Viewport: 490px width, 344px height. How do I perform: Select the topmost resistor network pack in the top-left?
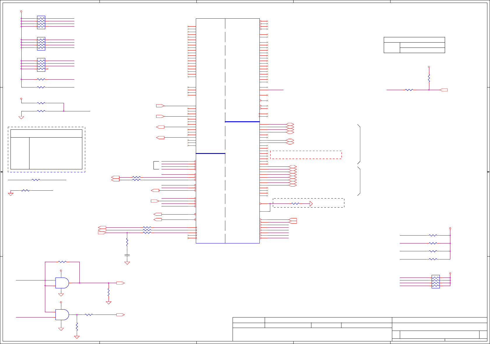click(41, 22)
